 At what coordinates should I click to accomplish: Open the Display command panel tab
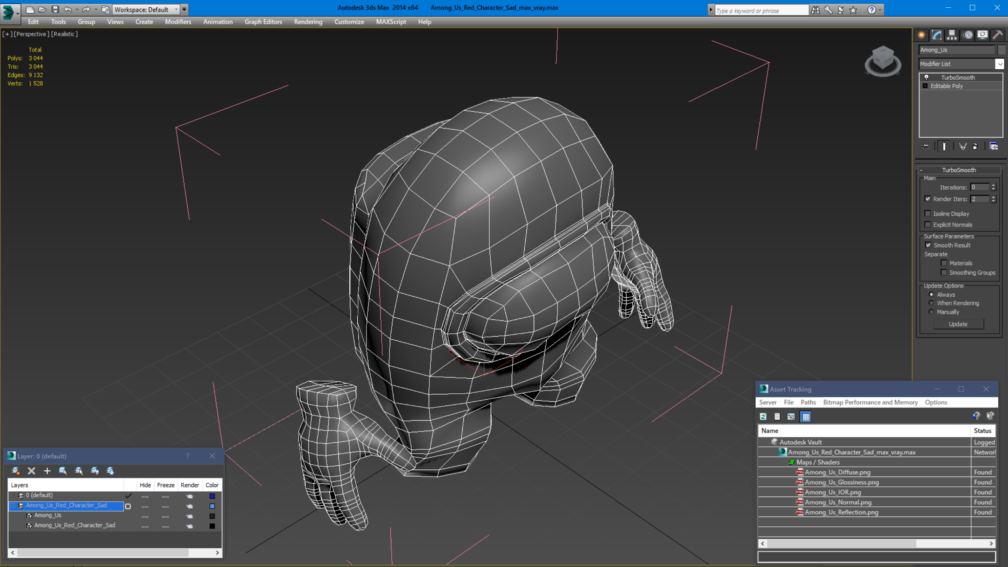pos(982,35)
